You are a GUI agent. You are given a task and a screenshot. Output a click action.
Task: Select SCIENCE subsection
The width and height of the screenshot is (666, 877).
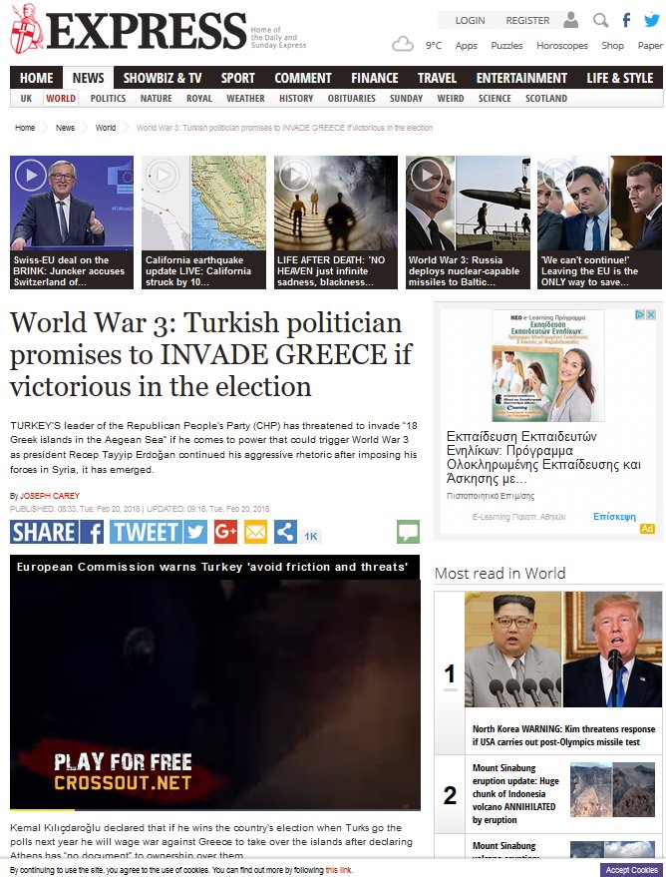click(x=495, y=99)
